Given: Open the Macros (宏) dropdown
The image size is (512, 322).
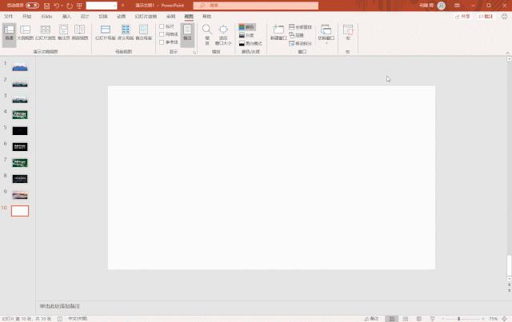Looking at the screenshot, I should pos(348,32).
